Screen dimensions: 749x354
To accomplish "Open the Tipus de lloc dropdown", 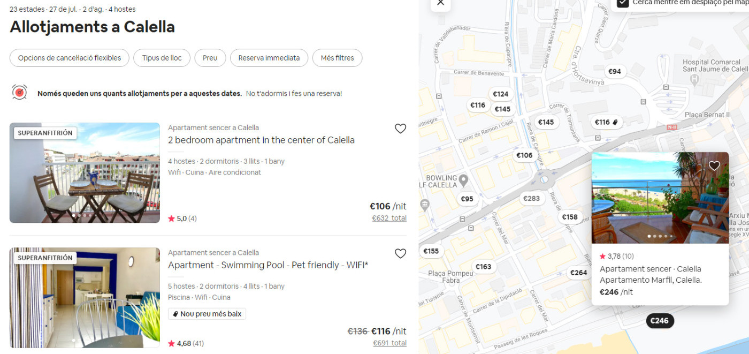I will pyautogui.click(x=162, y=58).
